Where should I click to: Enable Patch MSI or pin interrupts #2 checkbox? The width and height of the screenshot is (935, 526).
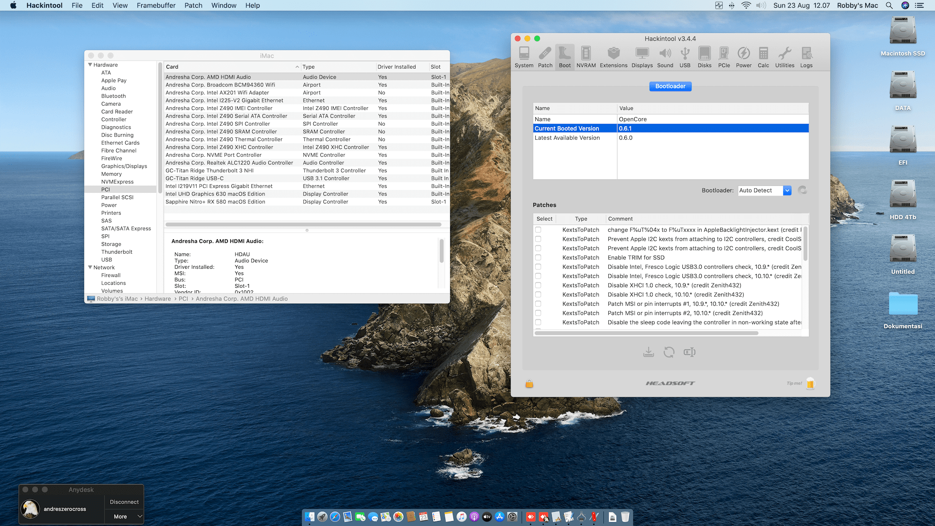[538, 313]
